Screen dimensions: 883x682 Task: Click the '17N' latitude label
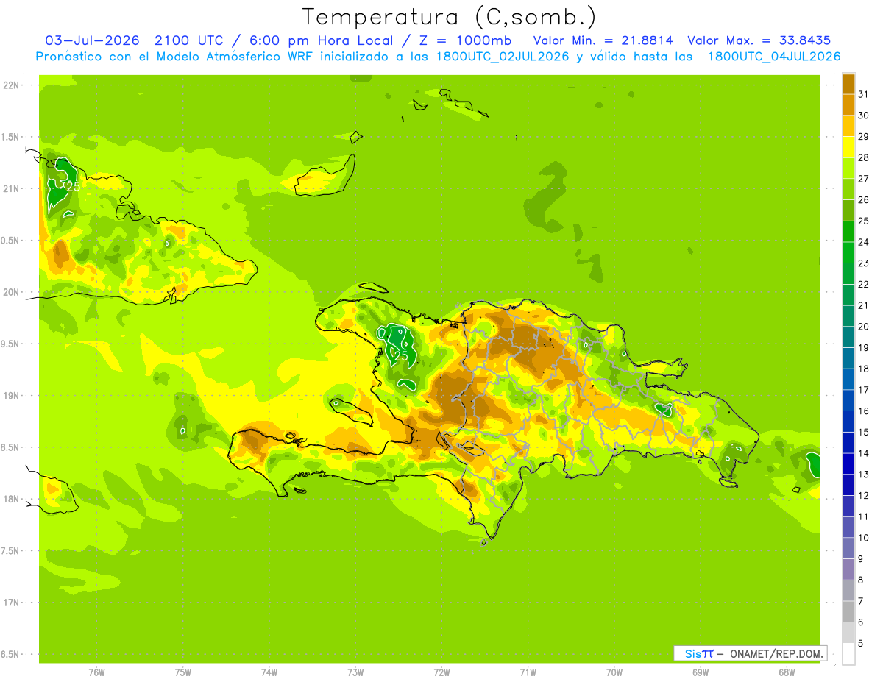tap(11, 603)
